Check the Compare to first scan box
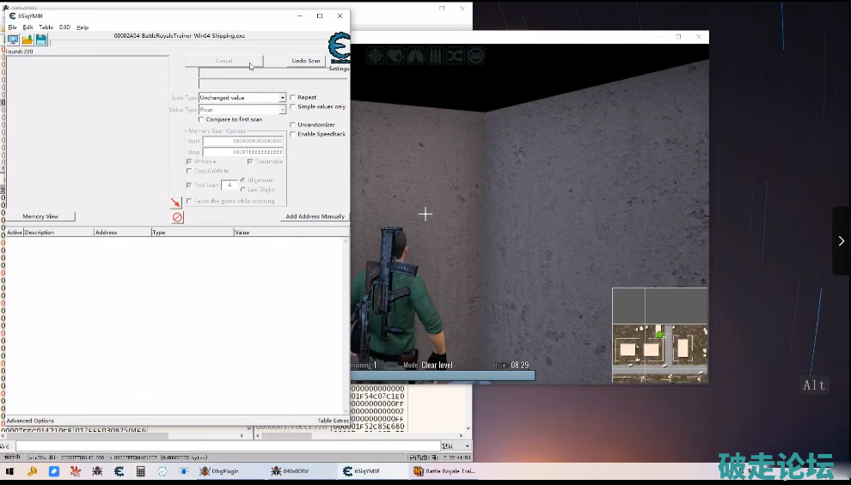This screenshot has height=485, width=851. (202, 119)
